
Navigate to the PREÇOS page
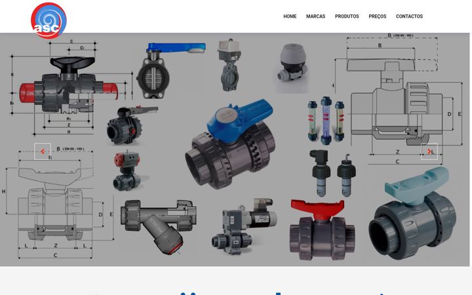378,16
